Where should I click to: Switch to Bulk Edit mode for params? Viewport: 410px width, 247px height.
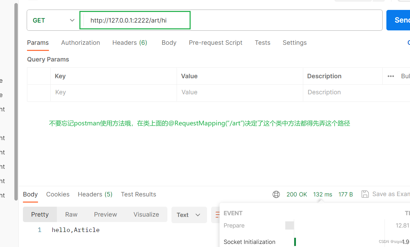[405, 76]
